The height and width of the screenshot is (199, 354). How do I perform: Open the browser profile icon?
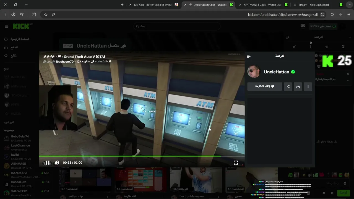(x=13, y=15)
